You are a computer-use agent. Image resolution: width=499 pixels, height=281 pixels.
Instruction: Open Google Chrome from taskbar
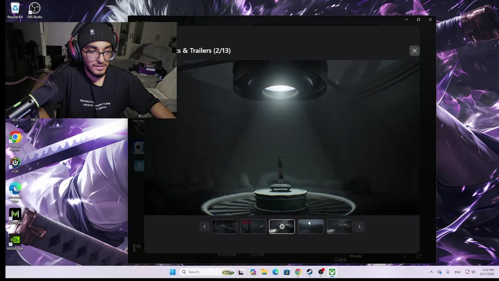click(x=298, y=272)
